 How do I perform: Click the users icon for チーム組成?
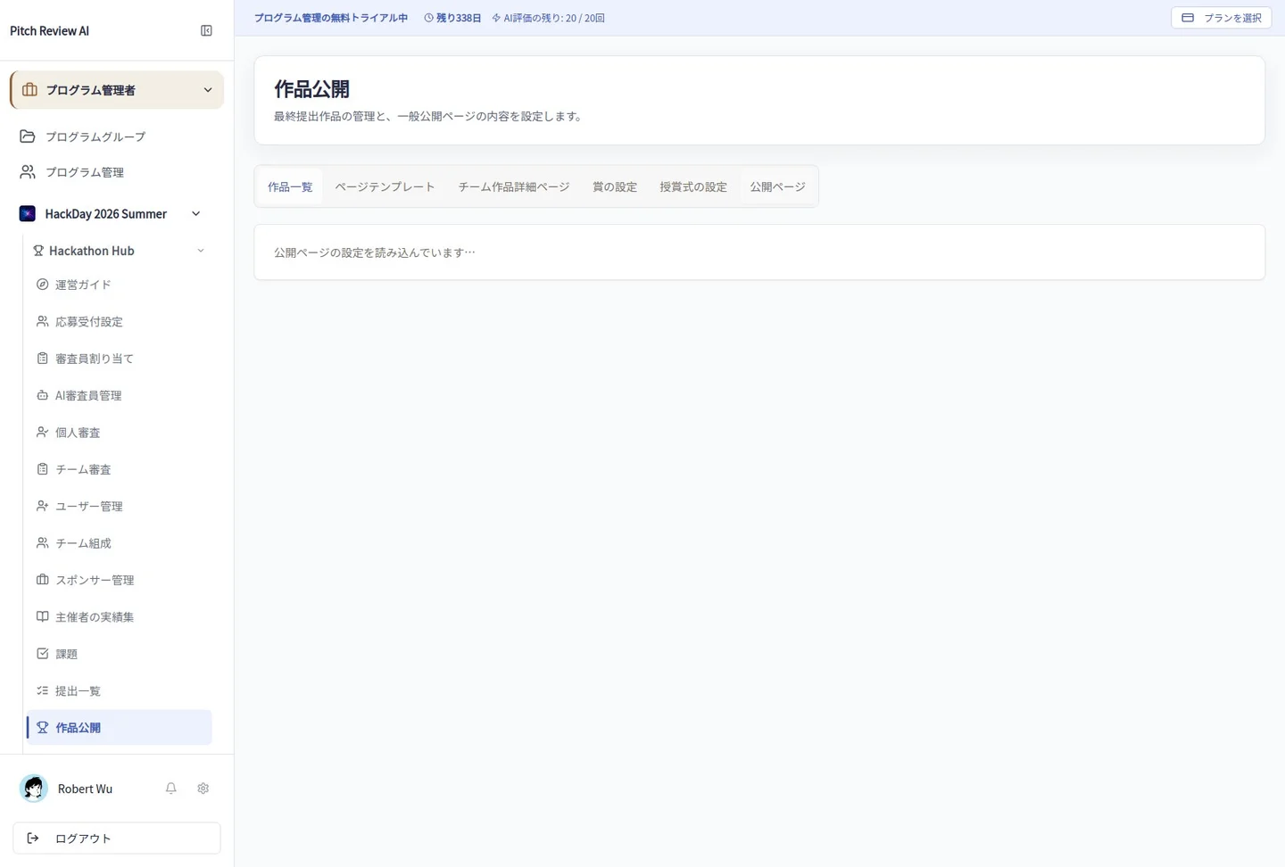point(42,543)
